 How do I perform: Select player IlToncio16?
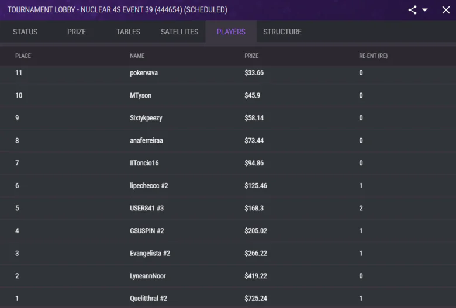pos(144,163)
